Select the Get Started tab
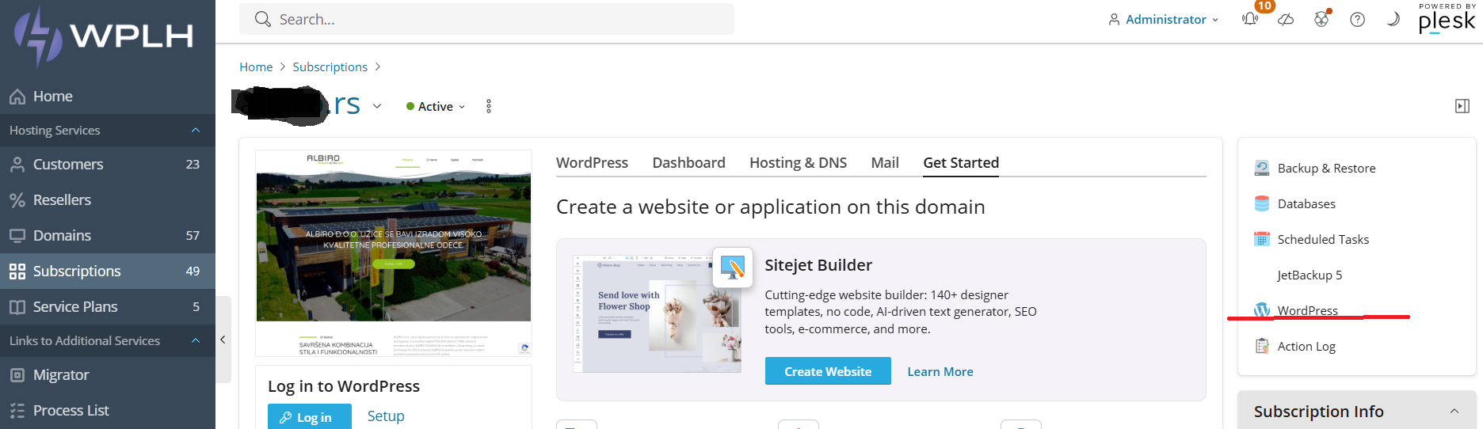1483x429 pixels. (x=961, y=162)
